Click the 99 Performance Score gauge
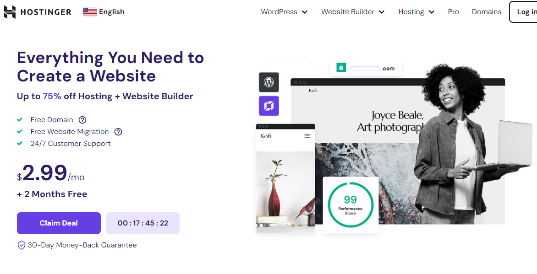 (351, 204)
